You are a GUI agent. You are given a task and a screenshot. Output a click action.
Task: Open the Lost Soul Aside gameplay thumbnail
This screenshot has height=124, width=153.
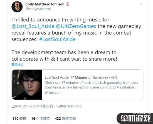(27, 85)
